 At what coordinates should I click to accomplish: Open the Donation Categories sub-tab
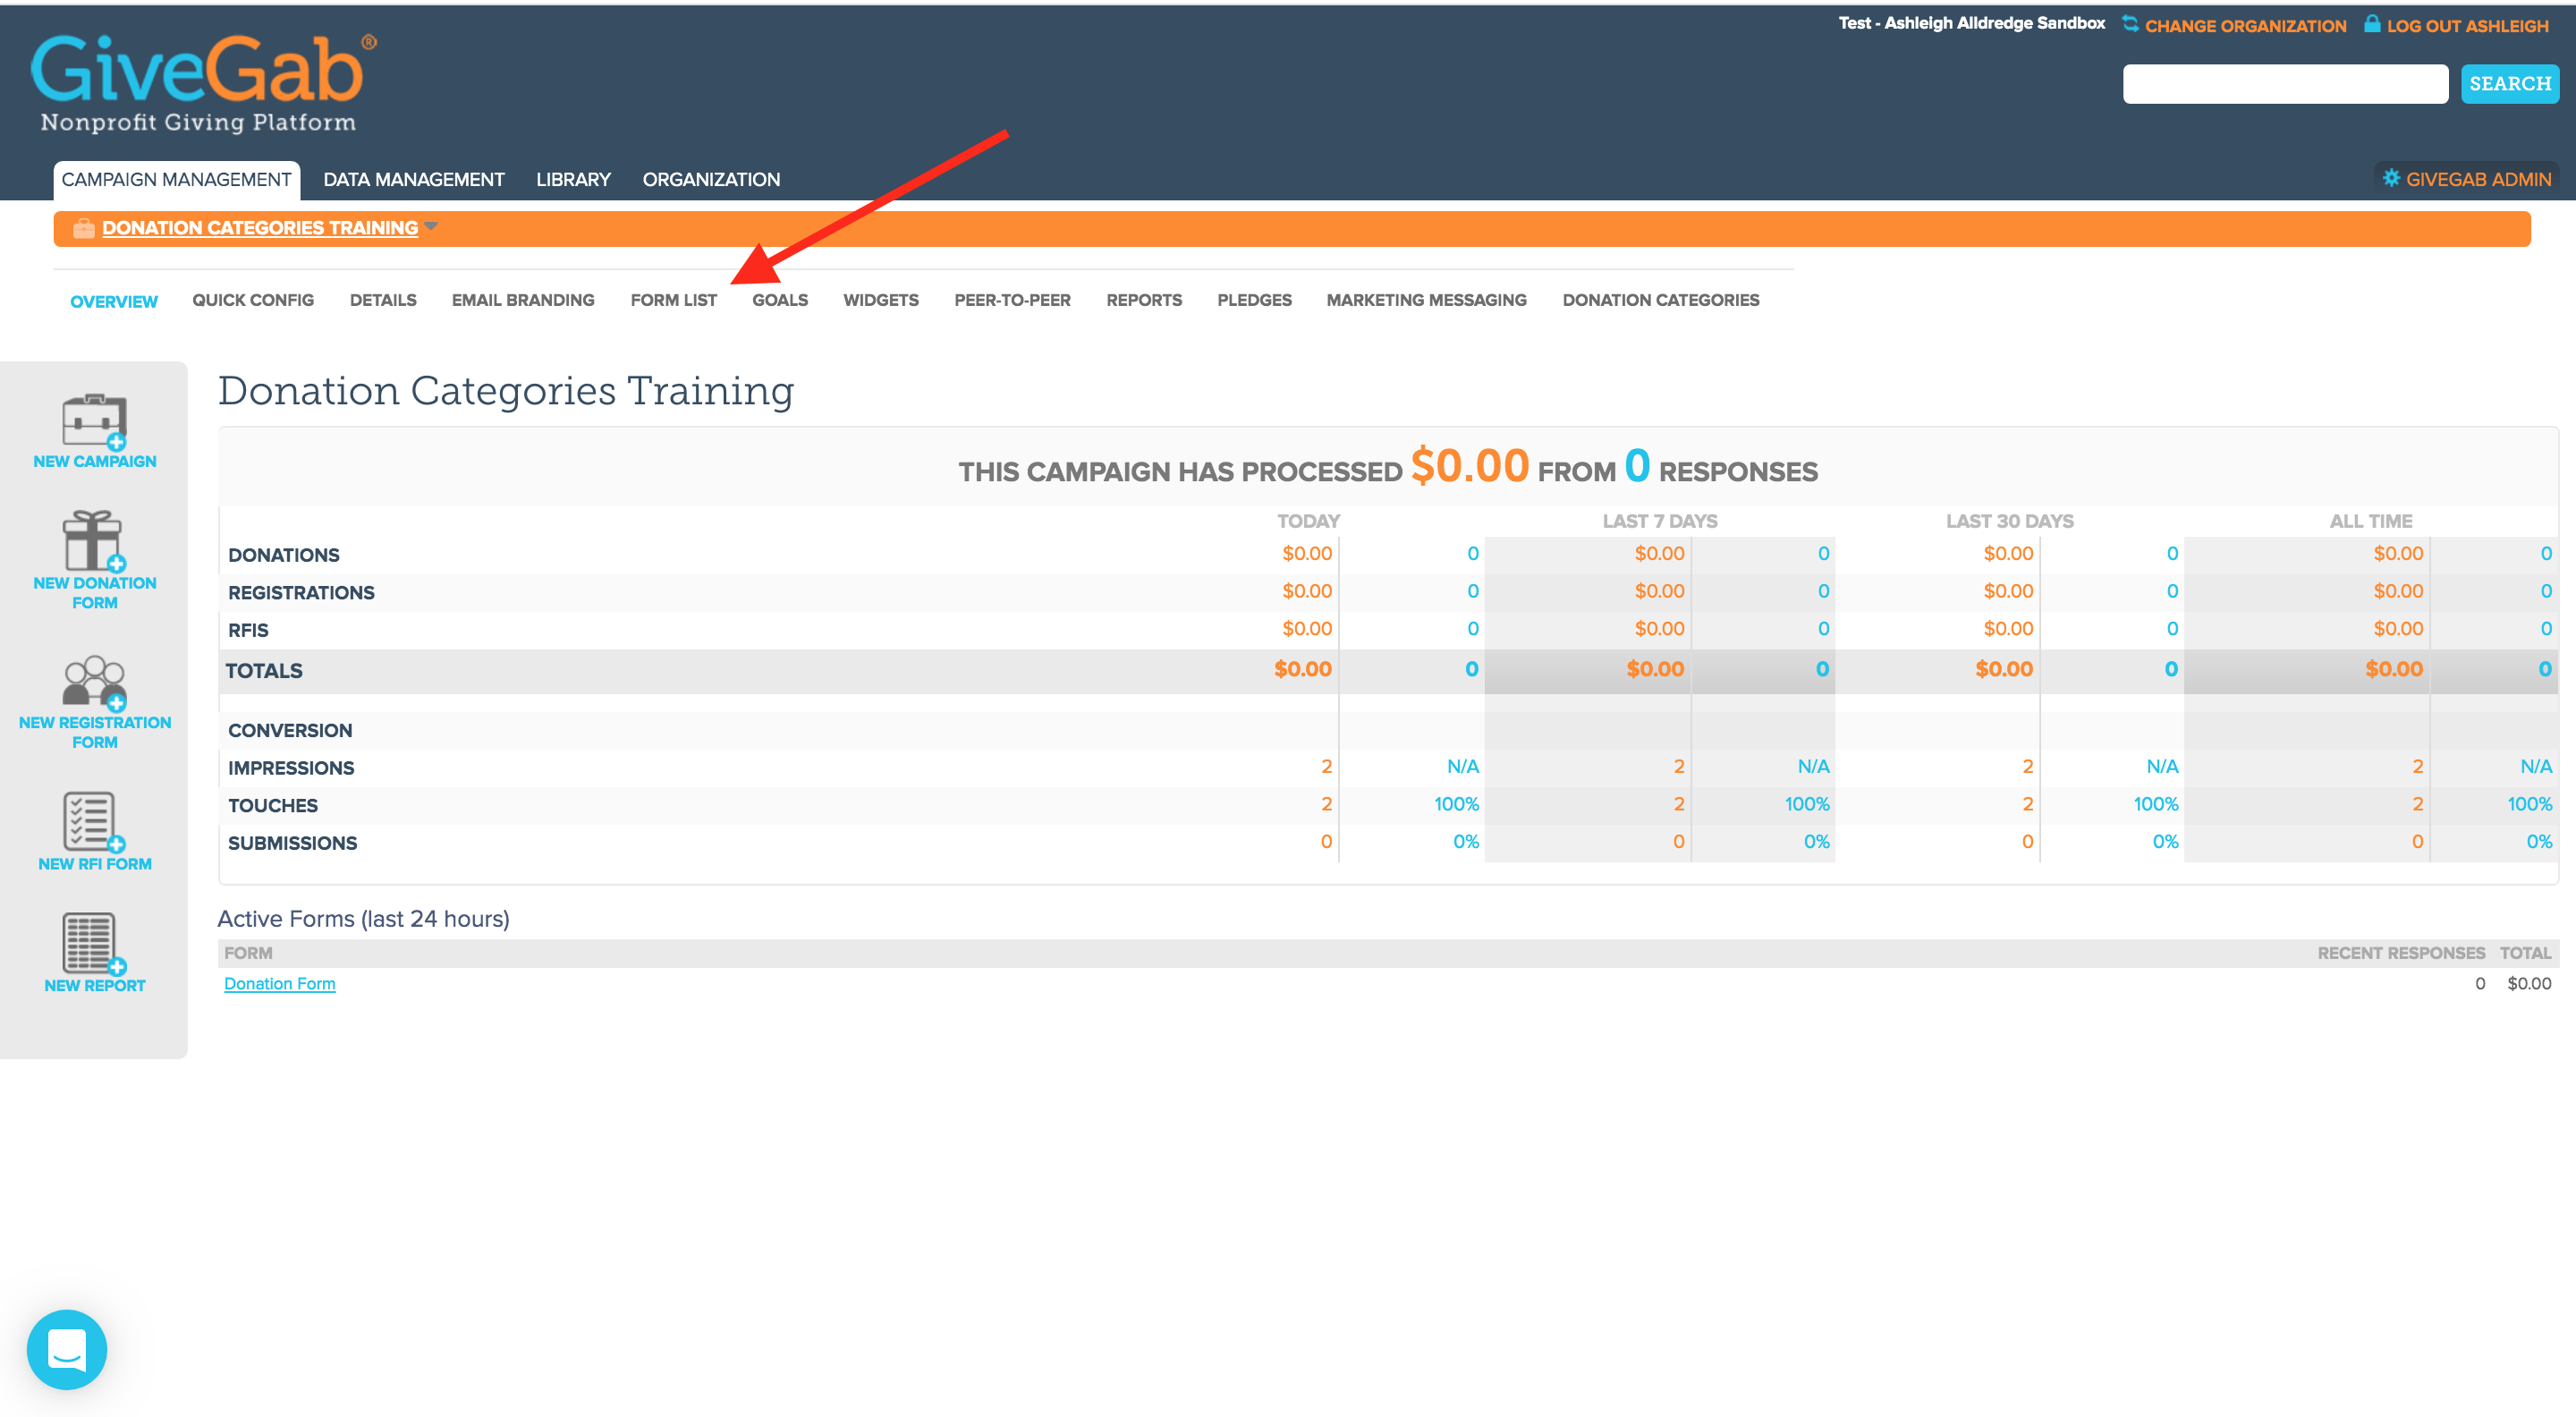(x=1660, y=300)
